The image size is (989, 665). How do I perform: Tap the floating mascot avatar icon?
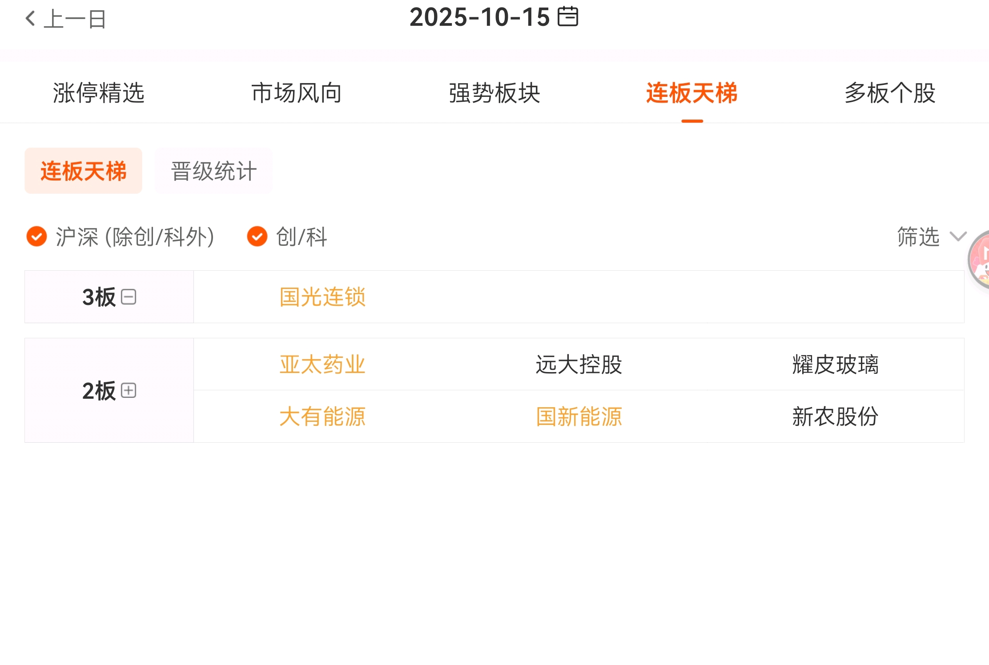tap(979, 259)
